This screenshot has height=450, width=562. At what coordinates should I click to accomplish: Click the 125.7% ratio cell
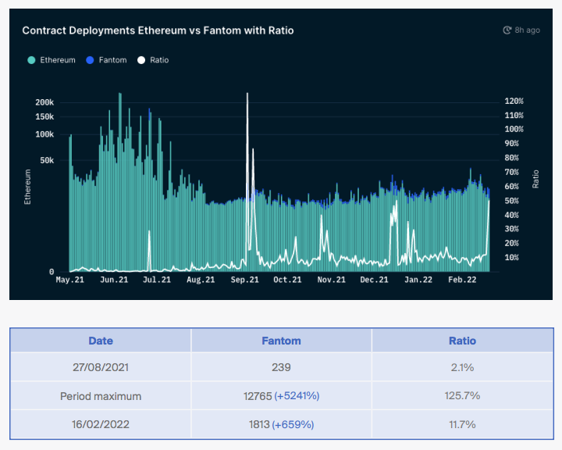point(462,396)
